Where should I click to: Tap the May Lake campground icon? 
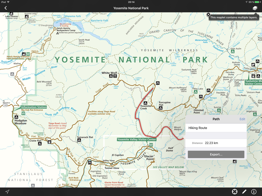196,92
